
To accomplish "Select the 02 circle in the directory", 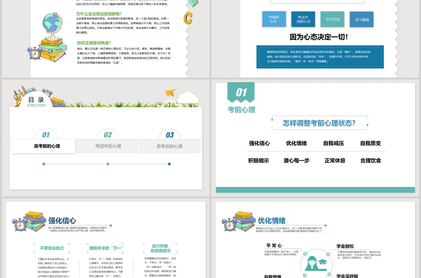I will [x=108, y=135].
